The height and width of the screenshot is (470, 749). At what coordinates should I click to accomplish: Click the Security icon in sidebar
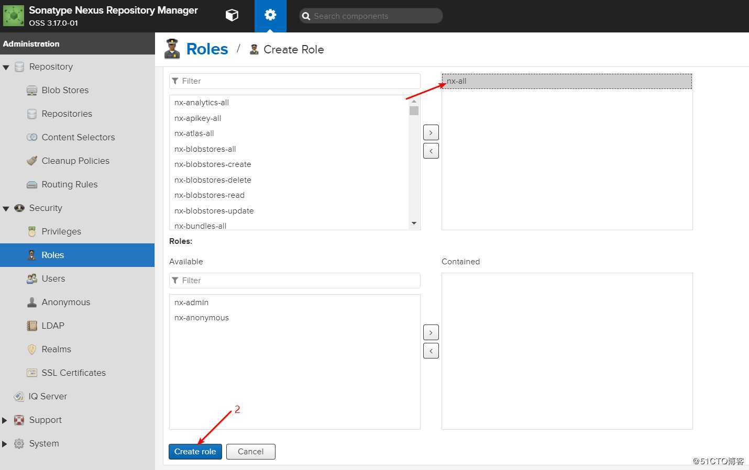(19, 208)
